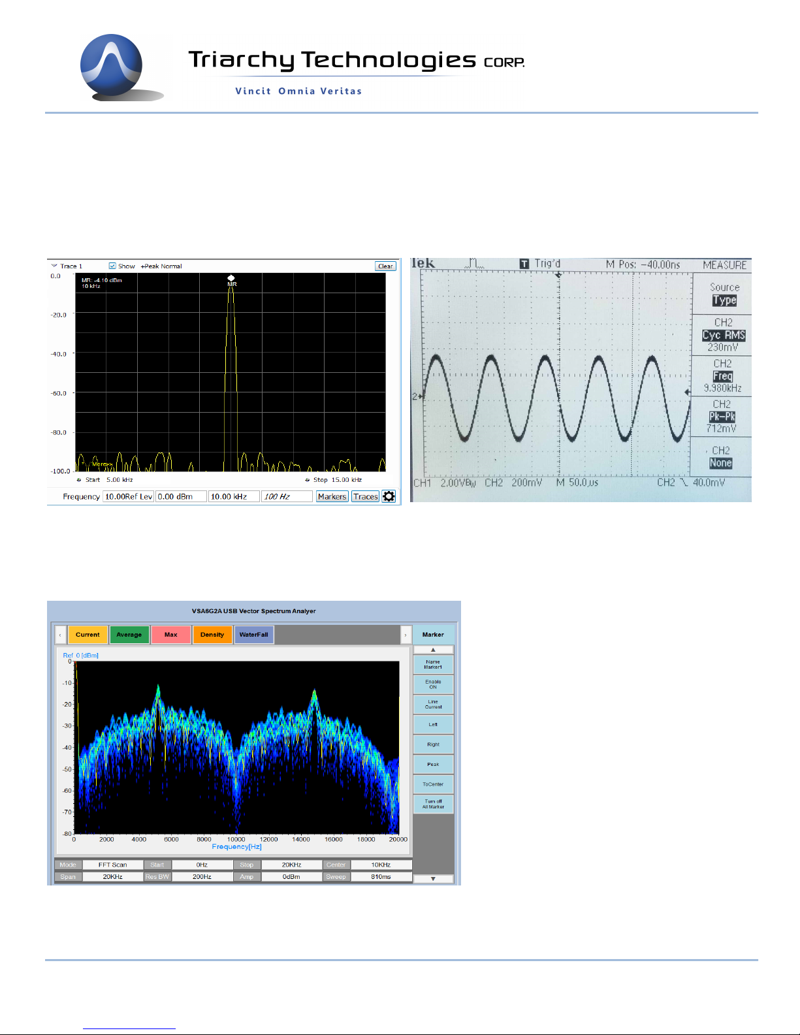Click the Clear button above the spectrum
The width and height of the screenshot is (800, 1035).
pos(385,266)
